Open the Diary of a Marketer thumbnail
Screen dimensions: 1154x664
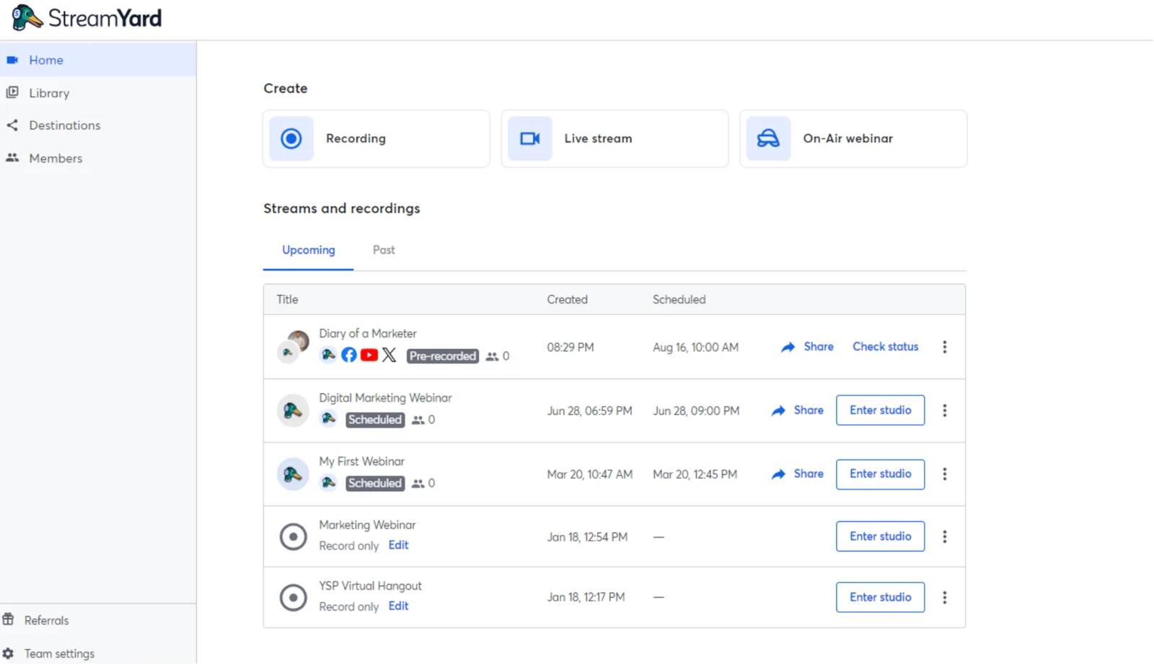pos(294,346)
